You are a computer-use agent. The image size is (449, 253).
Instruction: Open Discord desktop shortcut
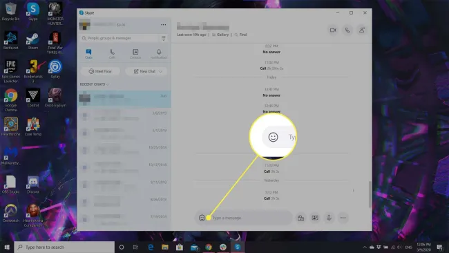click(x=33, y=185)
